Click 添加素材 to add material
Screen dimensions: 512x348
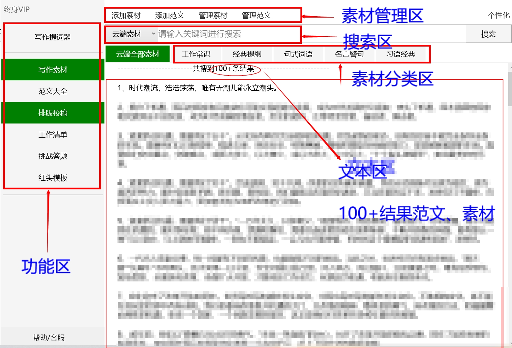coord(125,15)
